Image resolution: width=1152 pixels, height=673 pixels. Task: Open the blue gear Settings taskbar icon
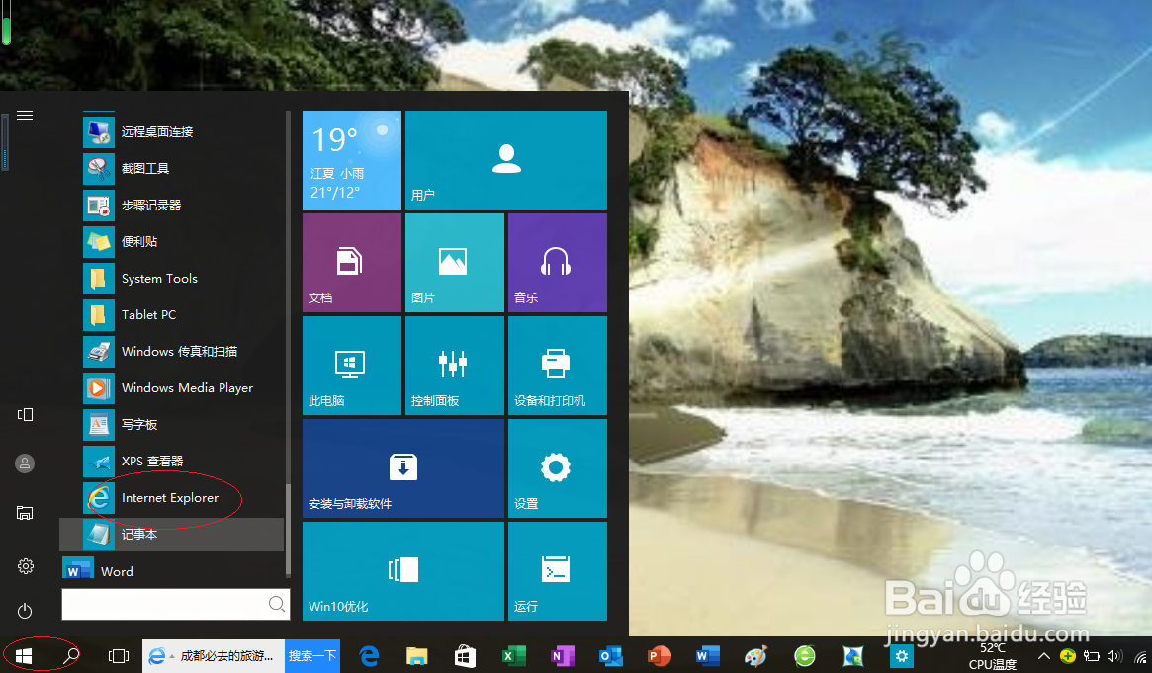click(x=902, y=656)
